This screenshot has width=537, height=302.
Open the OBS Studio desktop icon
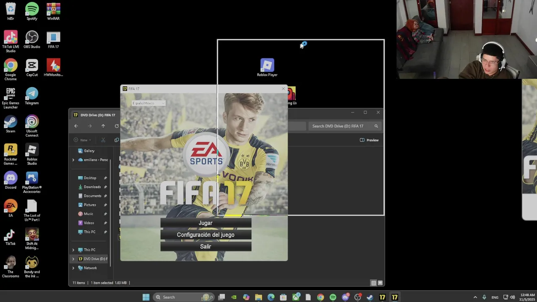click(x=32, y=40)
